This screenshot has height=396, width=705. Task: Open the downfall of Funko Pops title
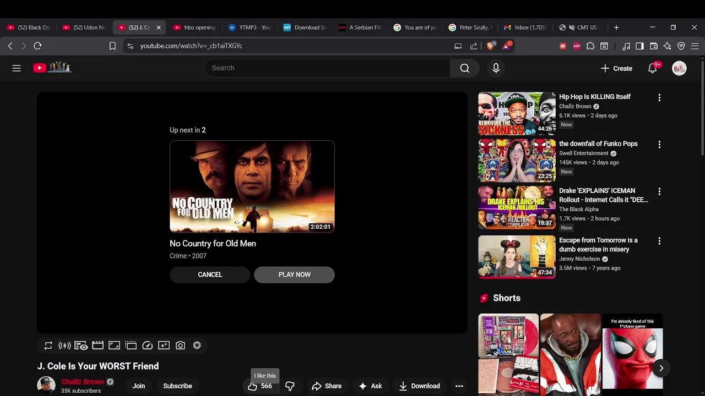(x=598, y=144)
